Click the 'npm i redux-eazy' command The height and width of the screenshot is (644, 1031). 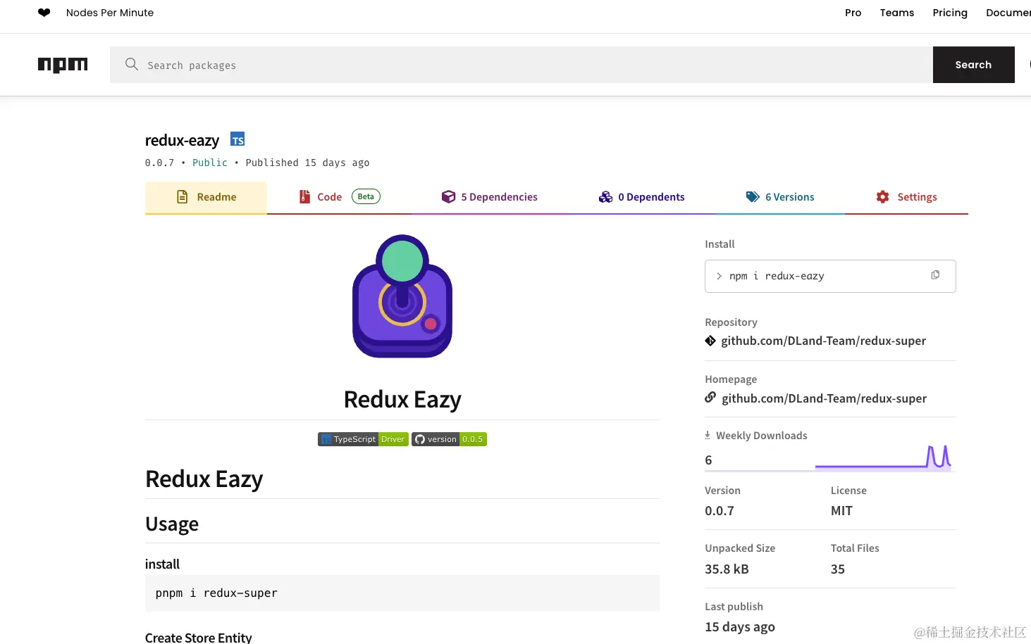point(777,276)
